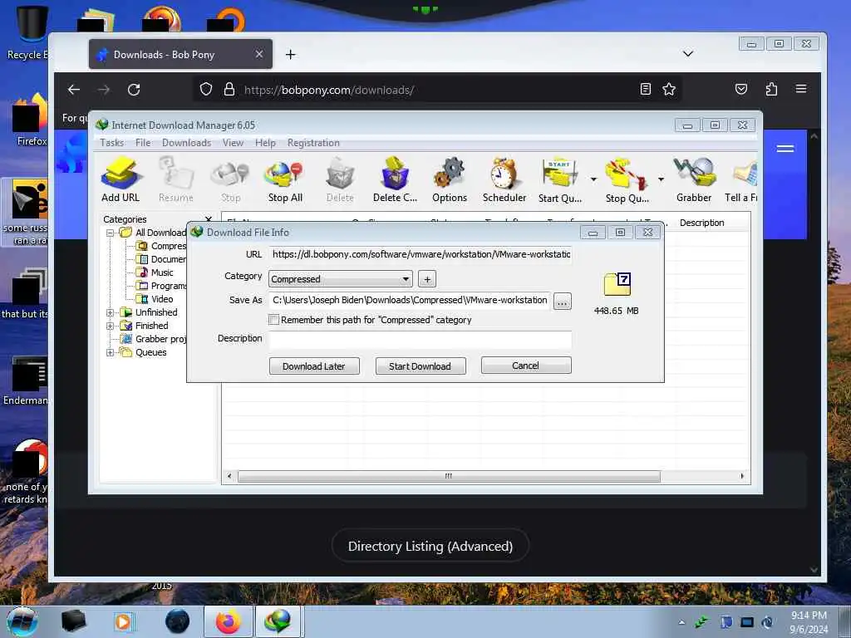Screen dimensions: 851x638
Task: Click the Internet Download Manager taskbar icon
Action: point(277,621)
